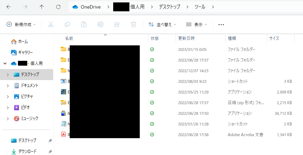The width and height of the screenshot is (303, 155).
Task: Click OneDrive in the address breadcrumb
Action: 91,7
